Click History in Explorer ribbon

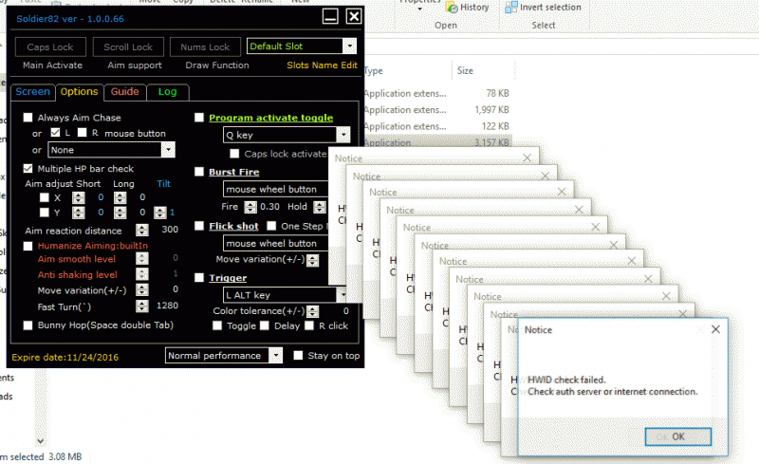[468, 8]
